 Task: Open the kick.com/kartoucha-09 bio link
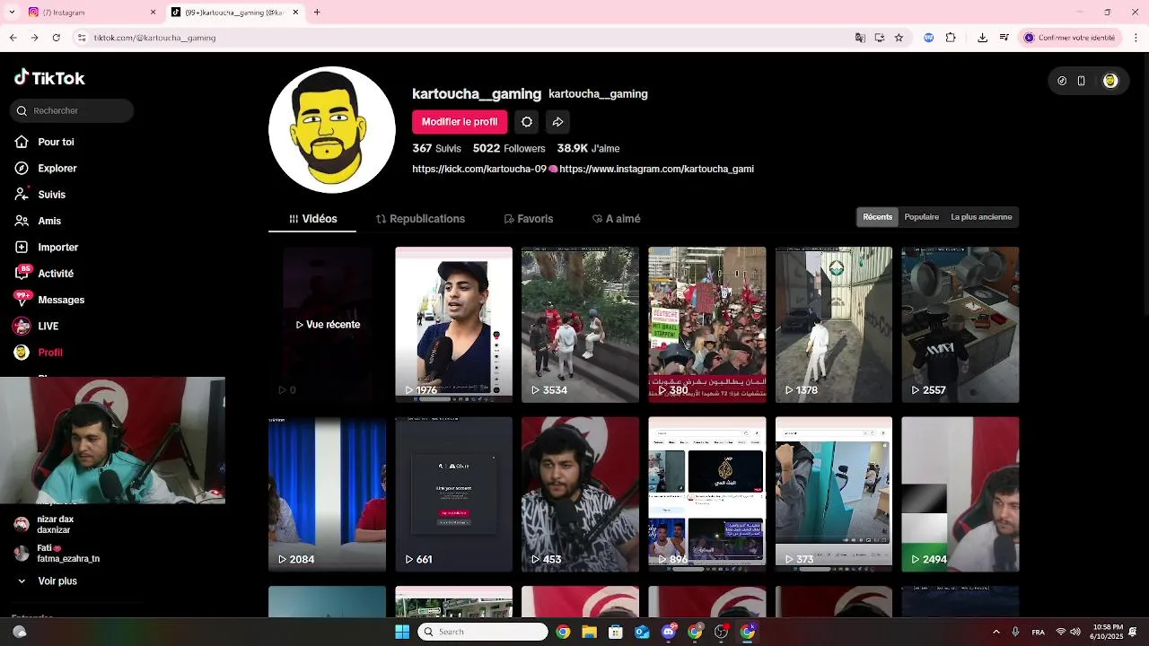pos(479,169)
